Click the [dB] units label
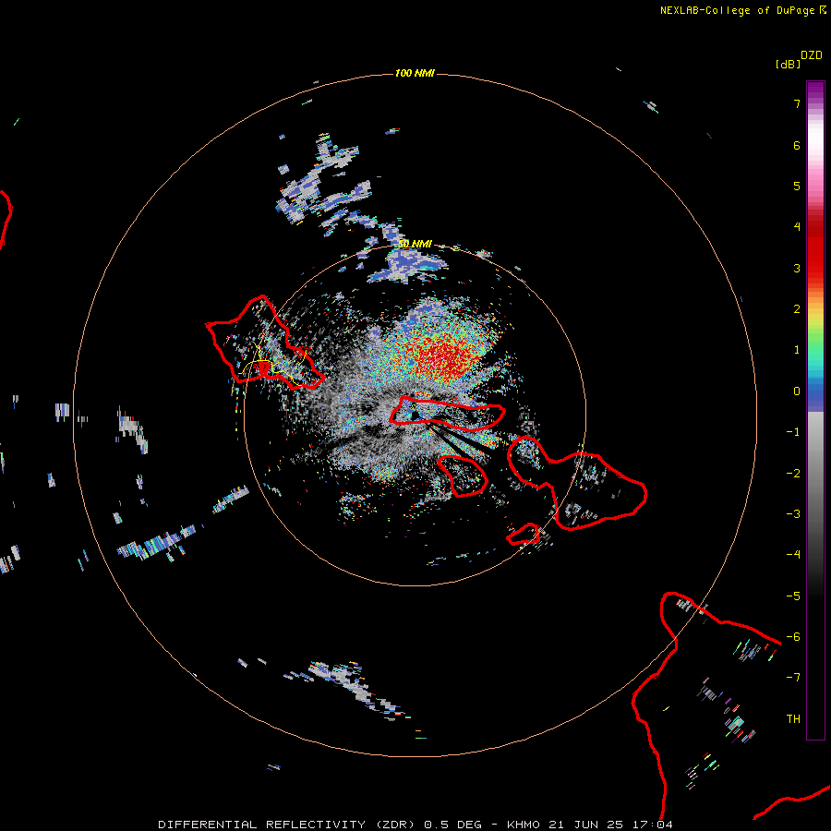 click(788, 64)
